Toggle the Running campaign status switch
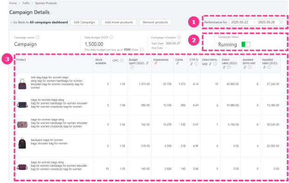Image resolution: width=289 pixels, height=183 pixels. [x=246, y=44]
